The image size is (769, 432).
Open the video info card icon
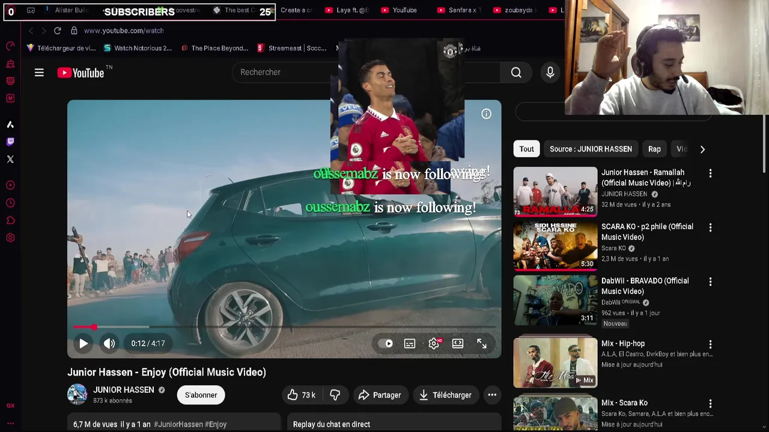pos(487,114)
